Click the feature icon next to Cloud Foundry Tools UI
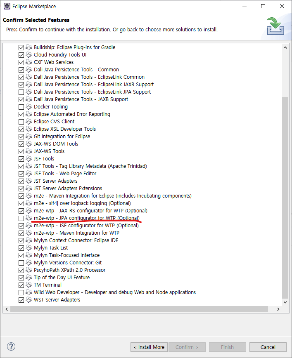 coord(28,55)
